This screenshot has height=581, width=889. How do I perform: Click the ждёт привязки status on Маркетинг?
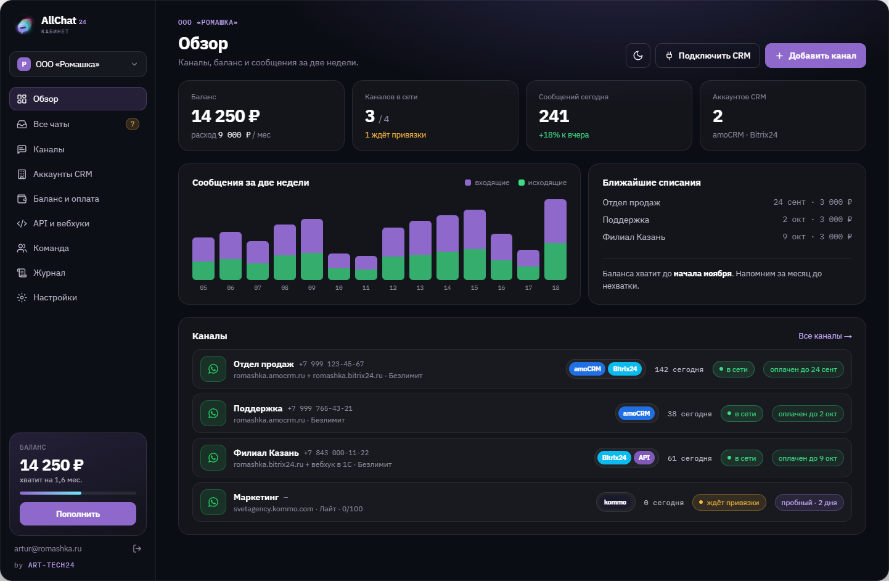pyautogui.click(x=729, y=503)
